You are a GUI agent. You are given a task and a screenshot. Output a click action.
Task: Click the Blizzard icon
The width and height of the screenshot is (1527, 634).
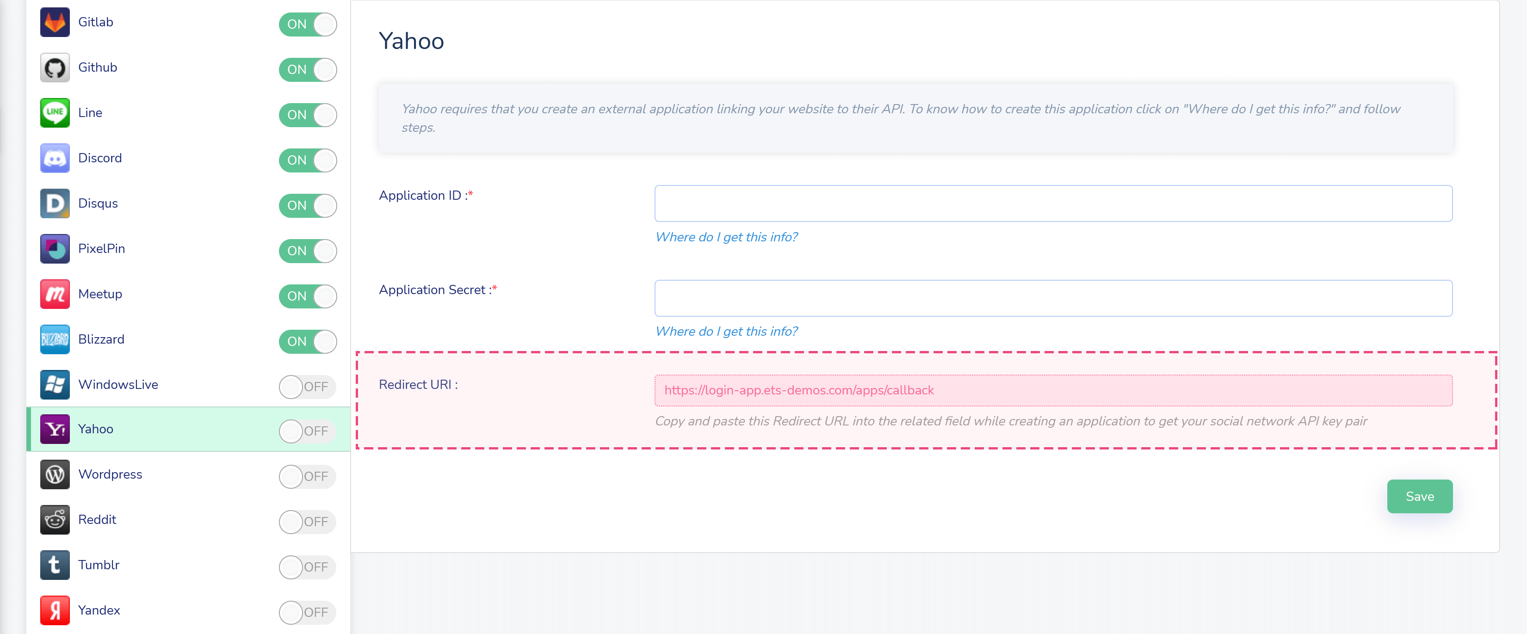point(55,339)
